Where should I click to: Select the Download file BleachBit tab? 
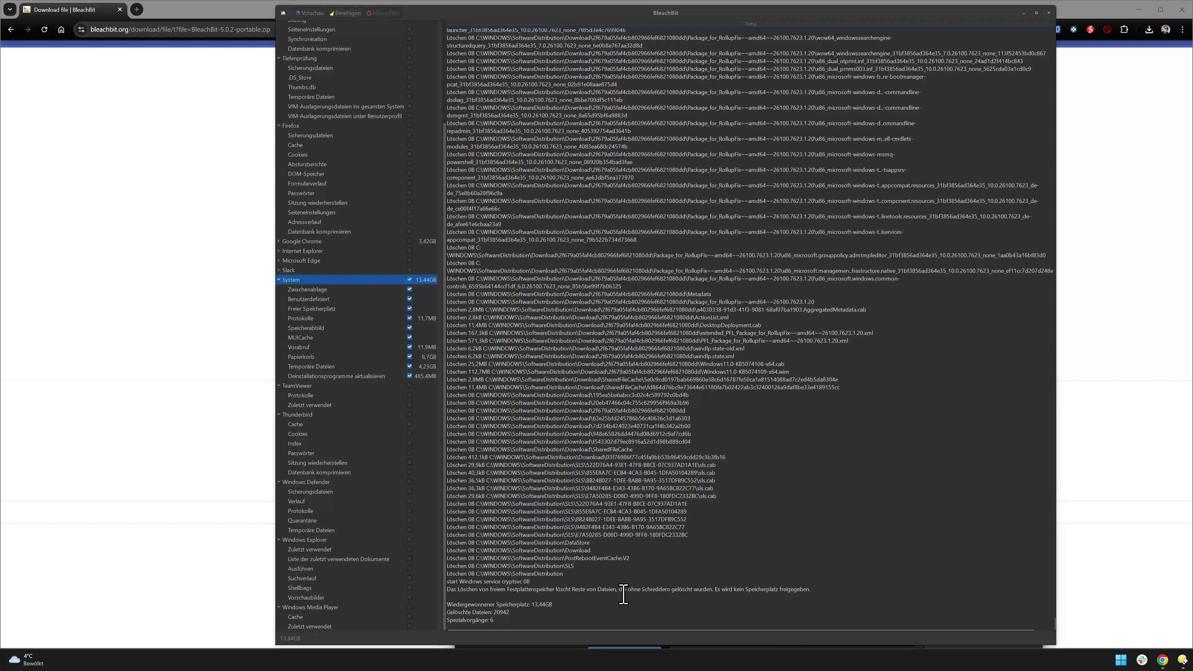[65, 10]
